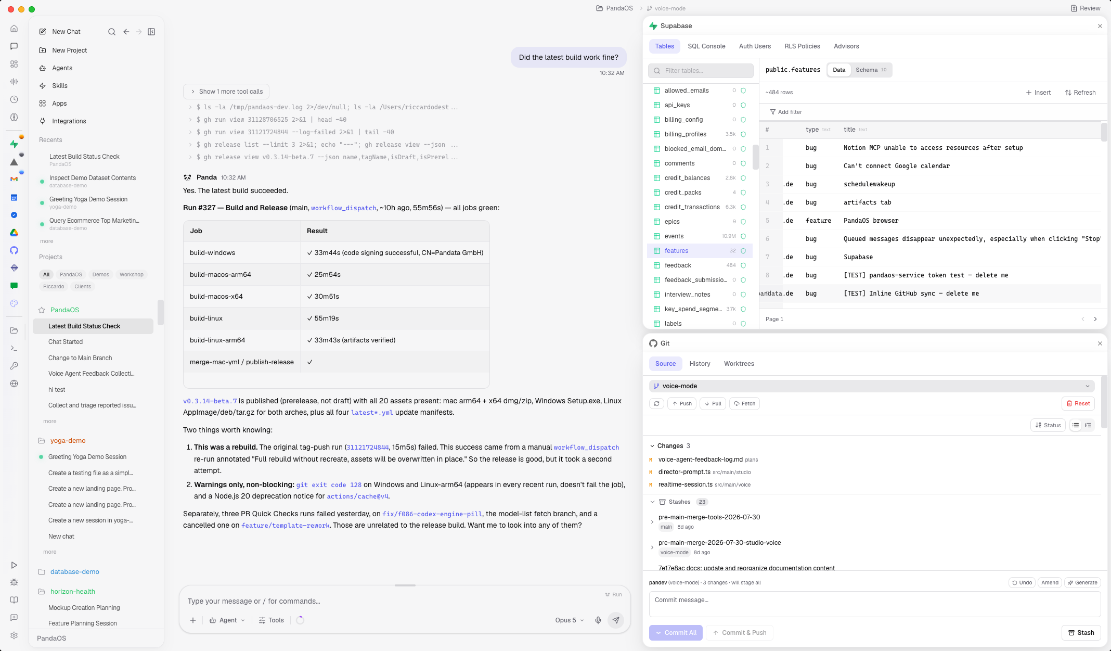The image size is (1111, 651).
Task: Select the Workshop projects filter chip
Action: 132,275
